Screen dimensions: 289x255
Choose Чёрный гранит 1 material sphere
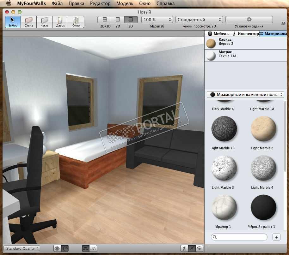pos(263,207)
